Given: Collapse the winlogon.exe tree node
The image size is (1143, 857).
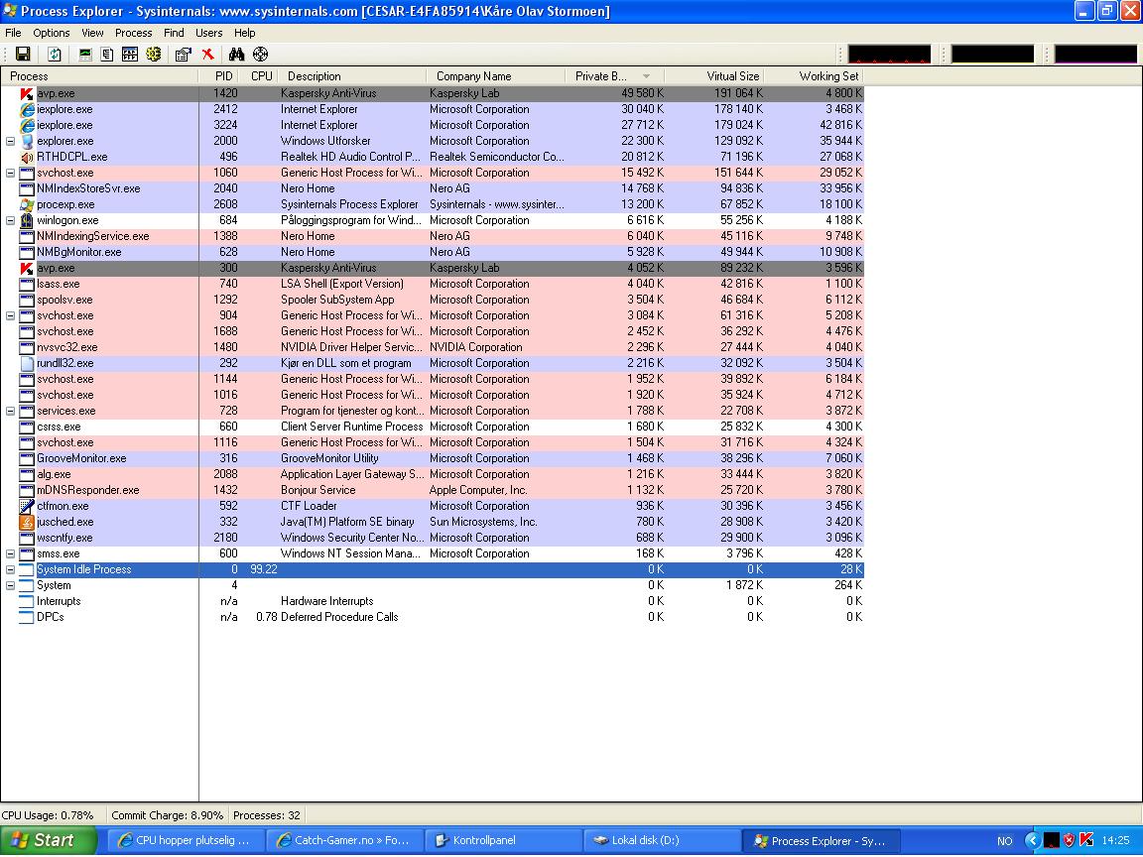Looking at the screenshot, I should (10, 221).
